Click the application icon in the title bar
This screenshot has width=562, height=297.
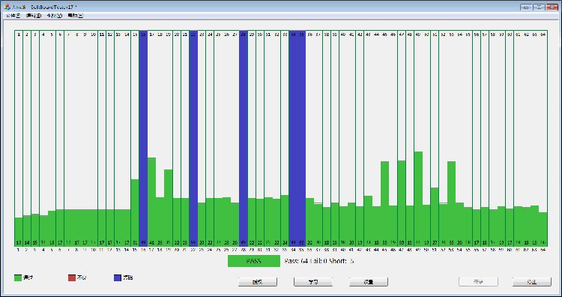click(x=7, y=7)
